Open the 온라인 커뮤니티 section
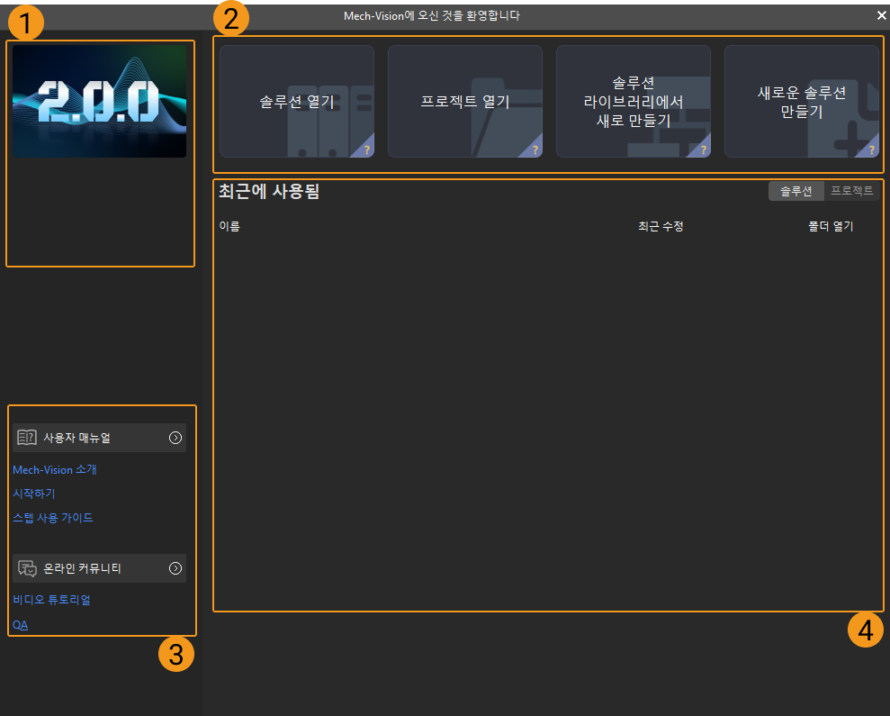Image resolution: width=890 pixels, height=716 pixels. (x=99, y=568)
